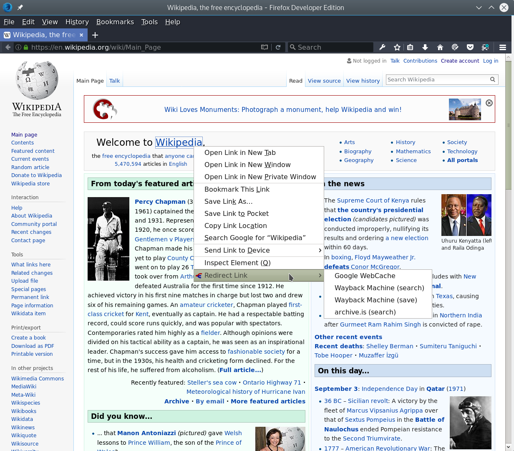
Task: Click the Firefox Developer Edition title icon
Action: pyautogui.click(x=8, y=8)
